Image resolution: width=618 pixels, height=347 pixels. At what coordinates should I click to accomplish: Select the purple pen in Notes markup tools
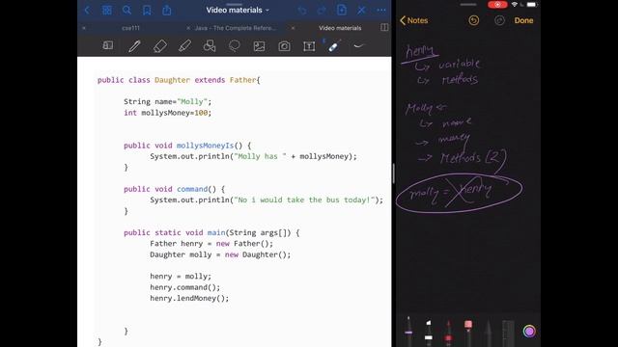point(408,331)
